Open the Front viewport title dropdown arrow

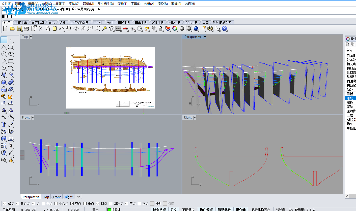click(x=33, y=118)
